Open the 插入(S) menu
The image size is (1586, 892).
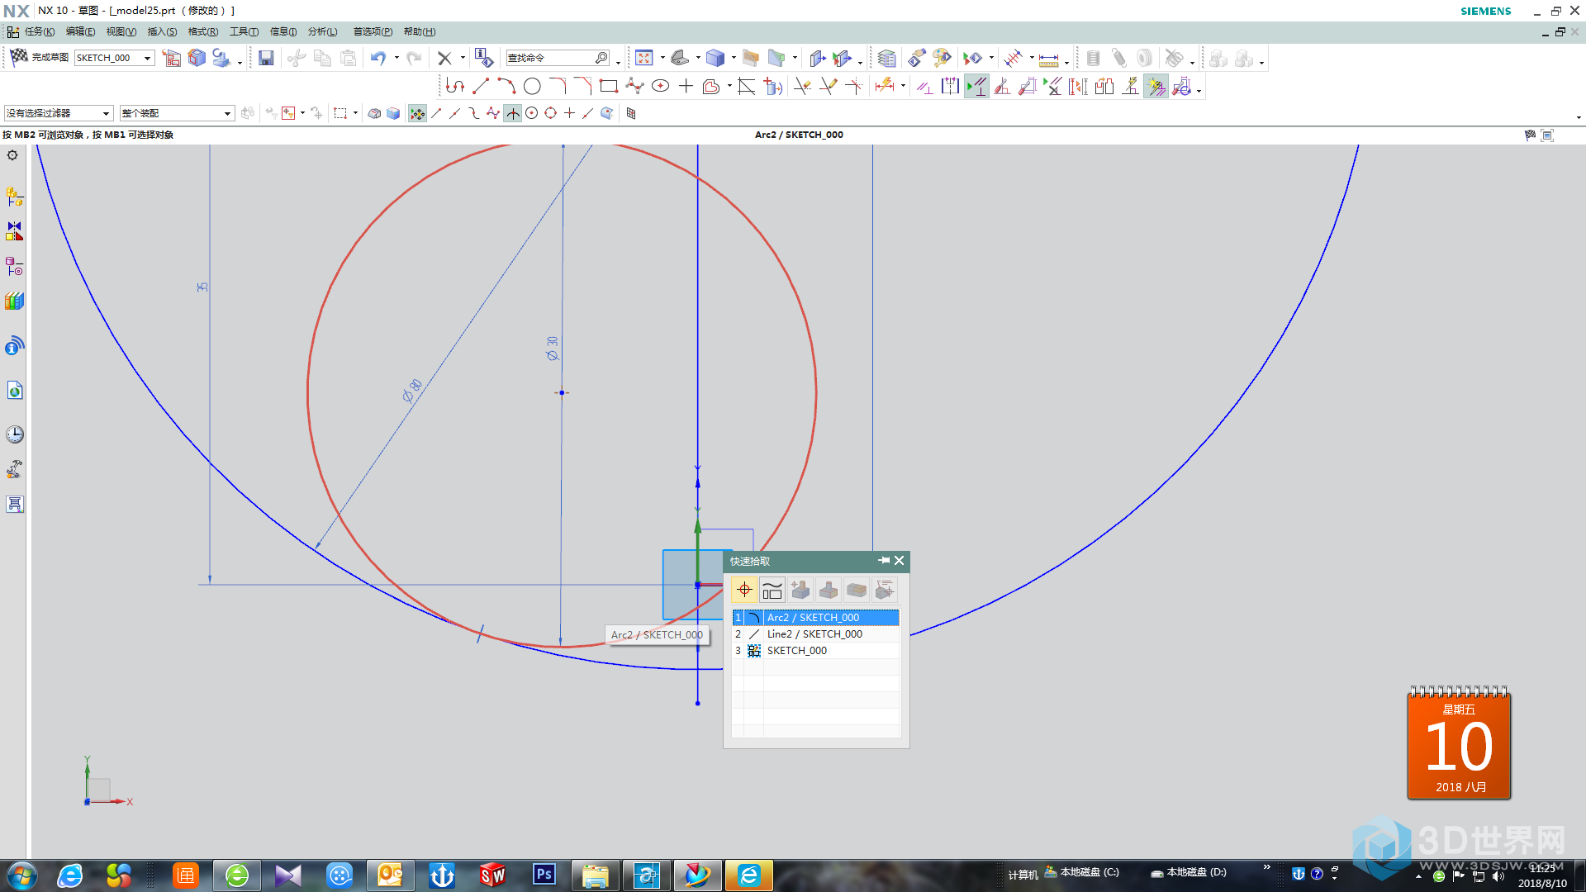pos(162,31)
